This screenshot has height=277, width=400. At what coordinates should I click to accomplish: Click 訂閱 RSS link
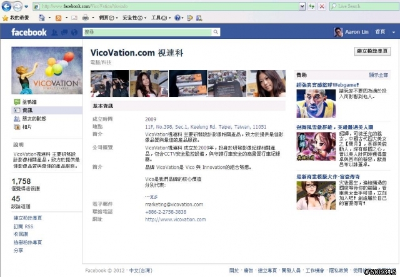coord(23,226)
